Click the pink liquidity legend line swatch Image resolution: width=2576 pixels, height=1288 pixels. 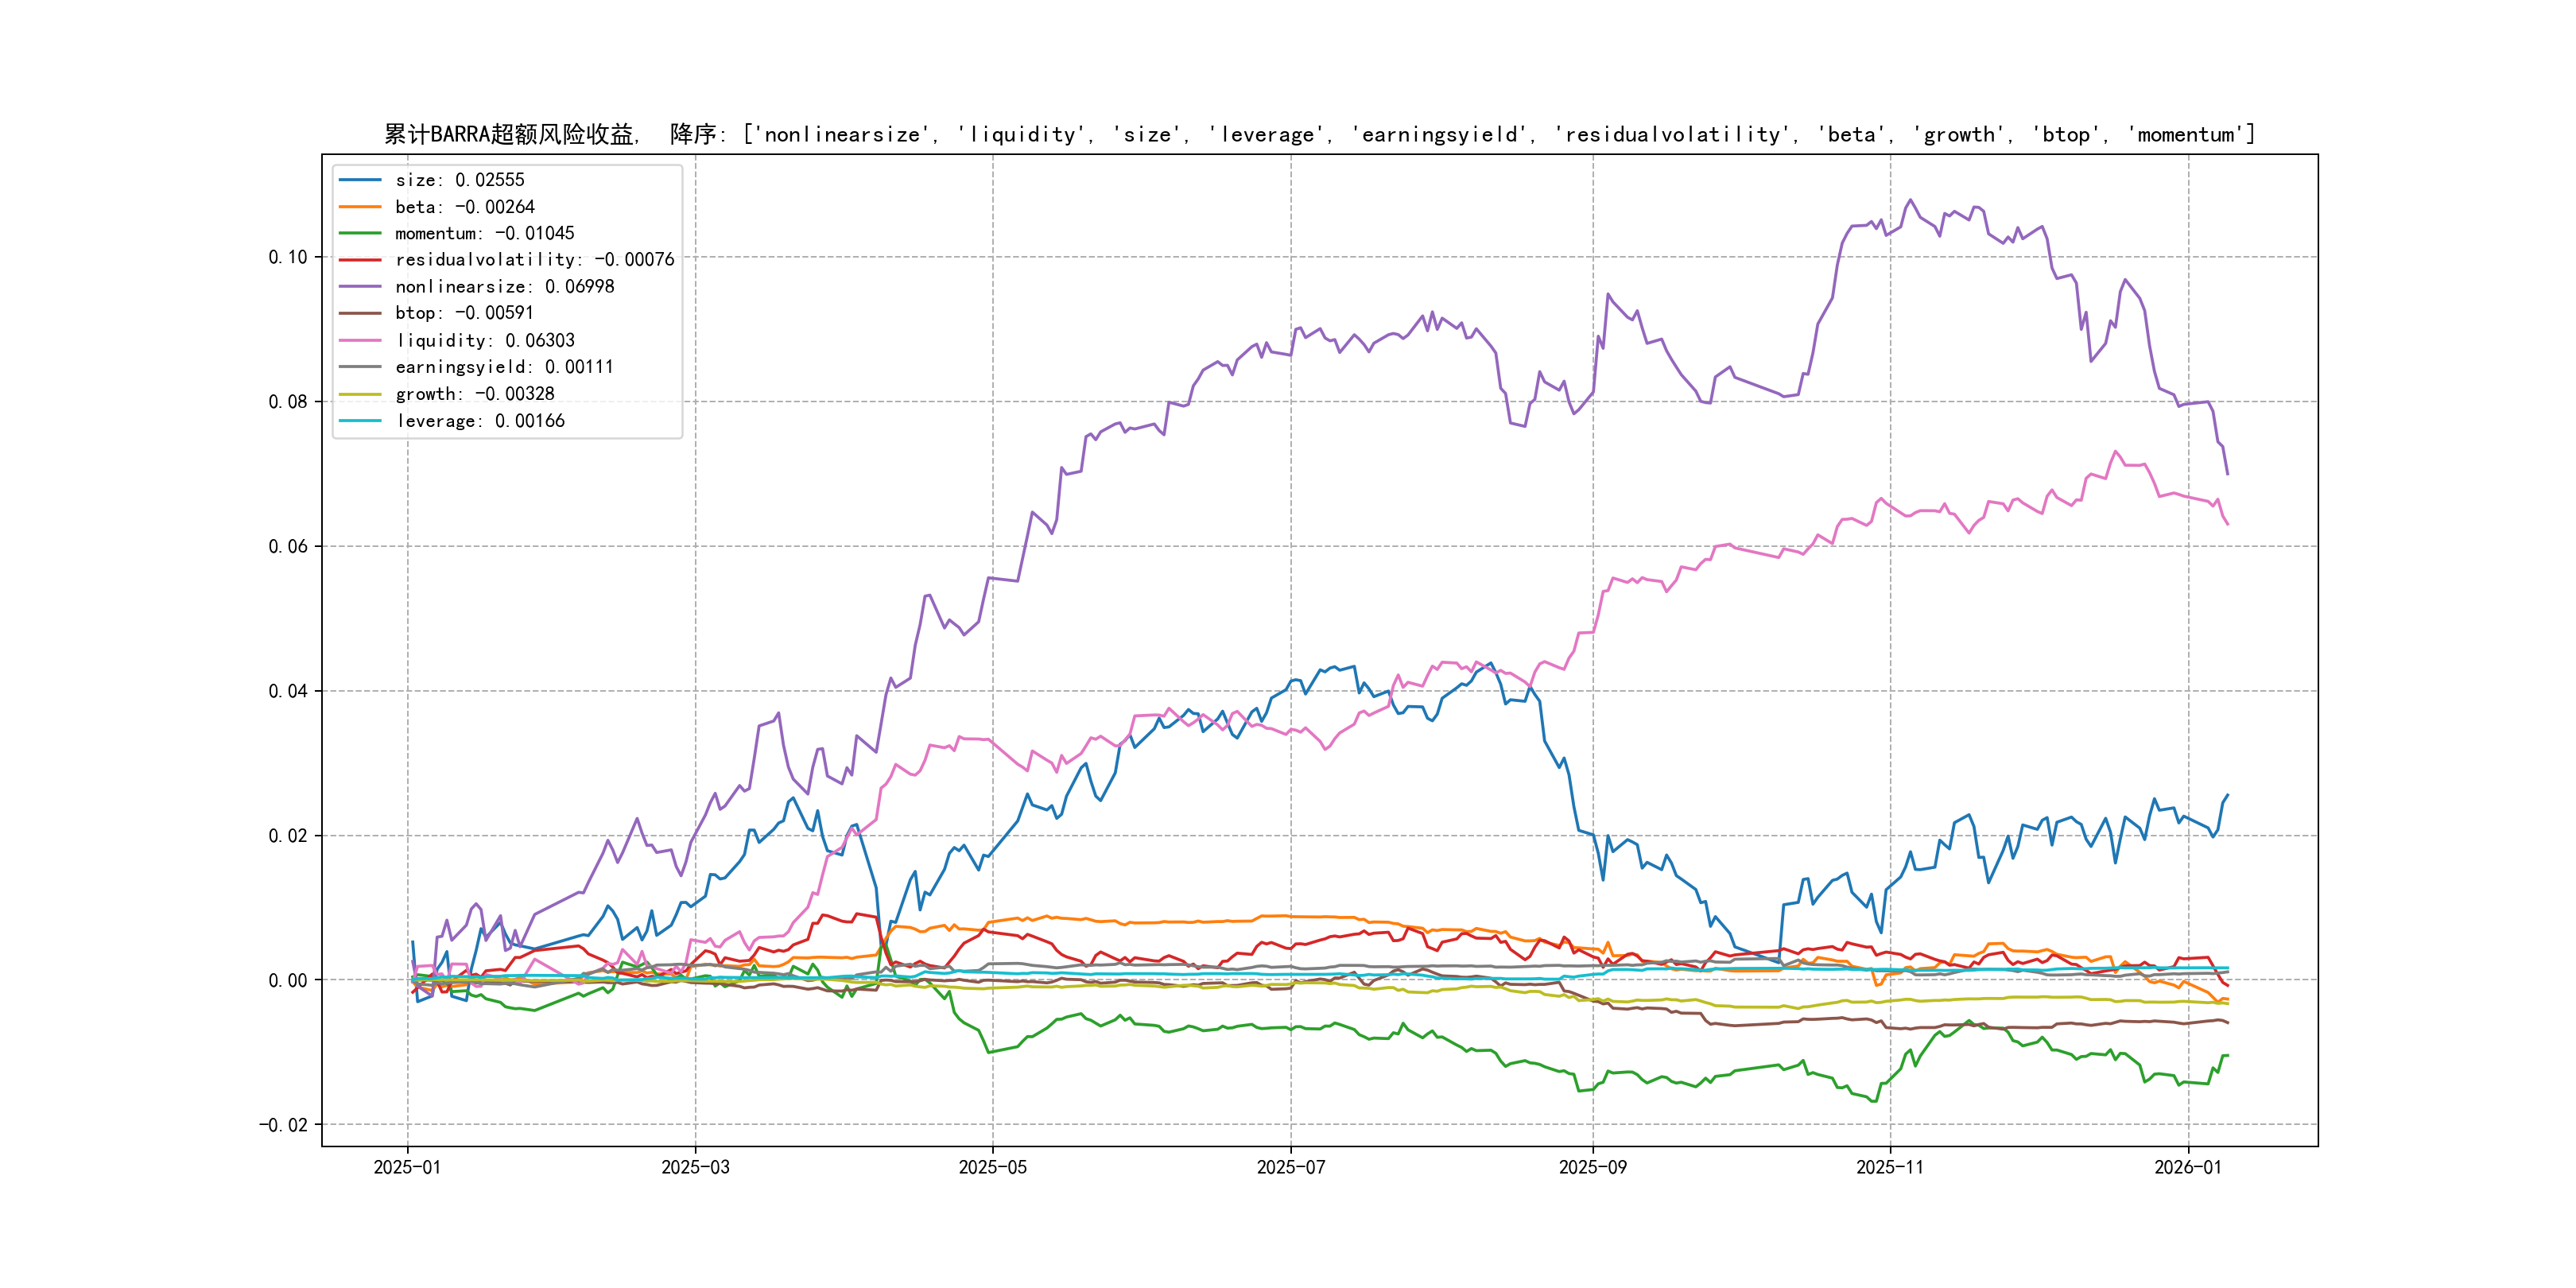click(x=360, y=341)
